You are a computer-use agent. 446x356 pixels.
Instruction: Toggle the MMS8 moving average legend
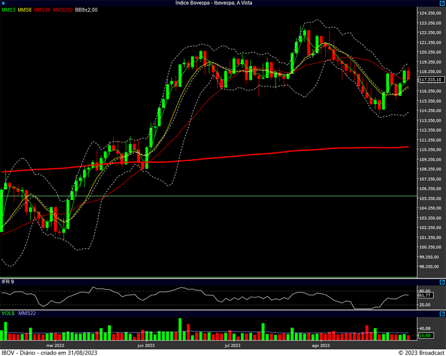pyautogui.click(x=25, y=11)
